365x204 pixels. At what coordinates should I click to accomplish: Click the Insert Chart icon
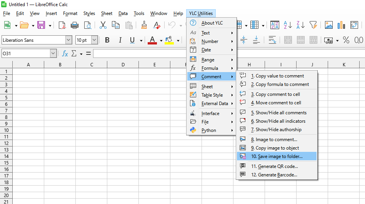point(341,25)
